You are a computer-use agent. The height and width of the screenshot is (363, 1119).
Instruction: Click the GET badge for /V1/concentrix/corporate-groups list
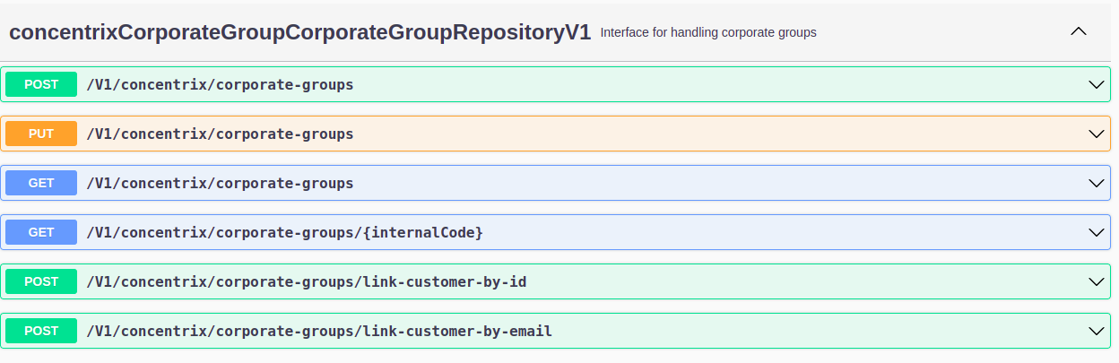(x=41, y=183)
